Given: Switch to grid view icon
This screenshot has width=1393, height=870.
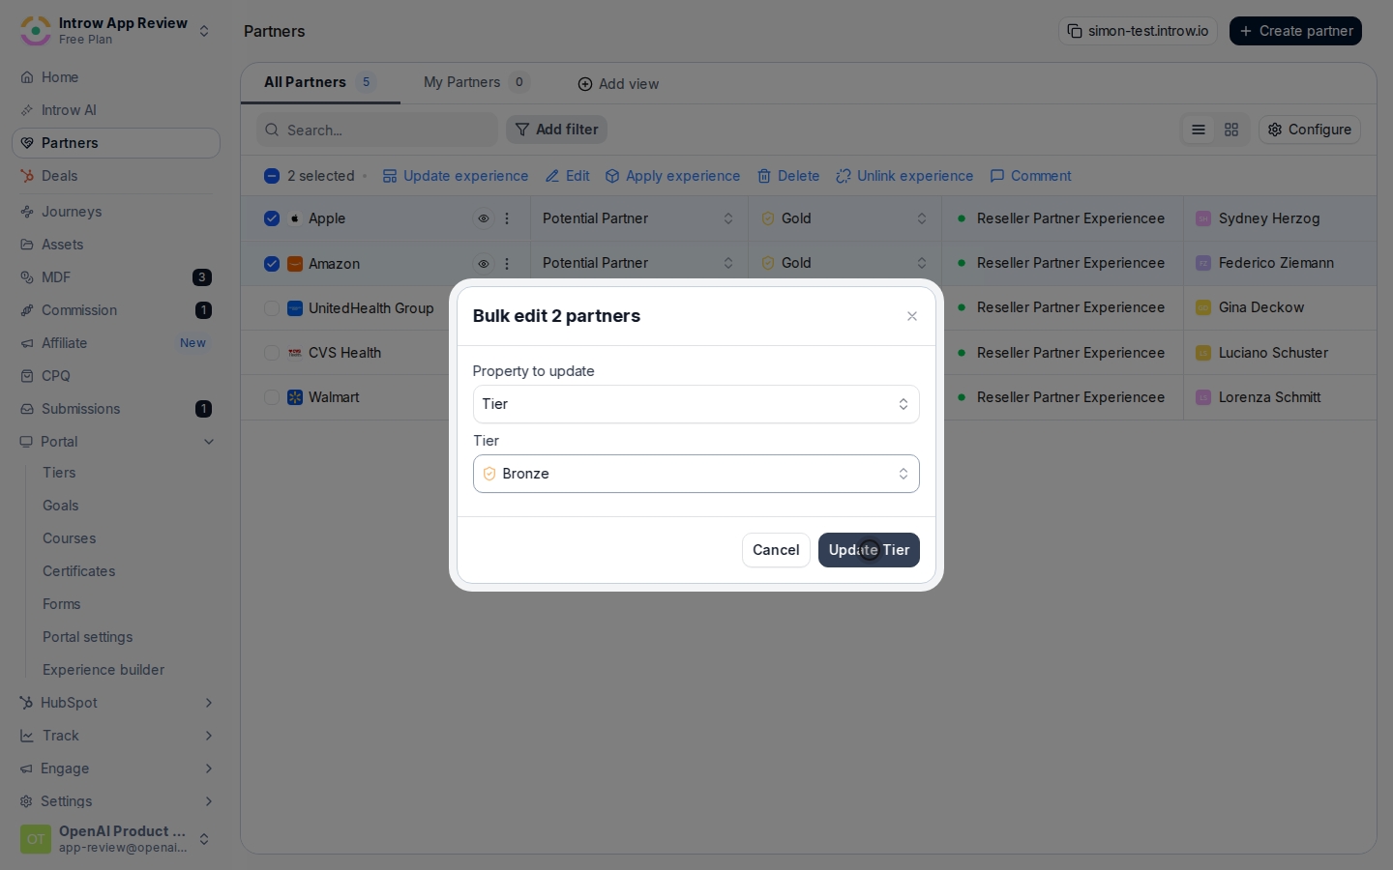Looking at the screenshot, I should pos(1231,130).
